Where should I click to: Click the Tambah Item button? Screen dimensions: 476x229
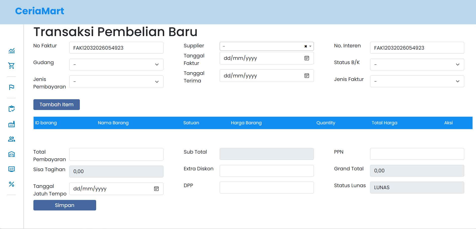(x=56, y=104)
